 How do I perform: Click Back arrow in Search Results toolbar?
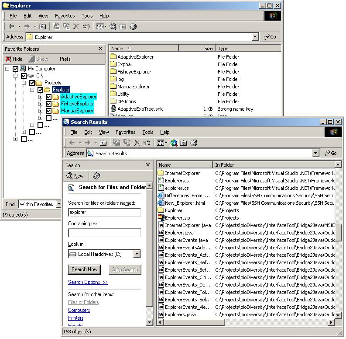72,143
